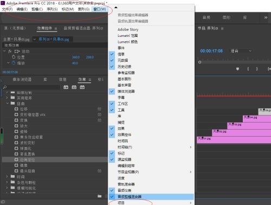
Task: Untick the 源监视器 panel entry
Action: coord(151,159)
